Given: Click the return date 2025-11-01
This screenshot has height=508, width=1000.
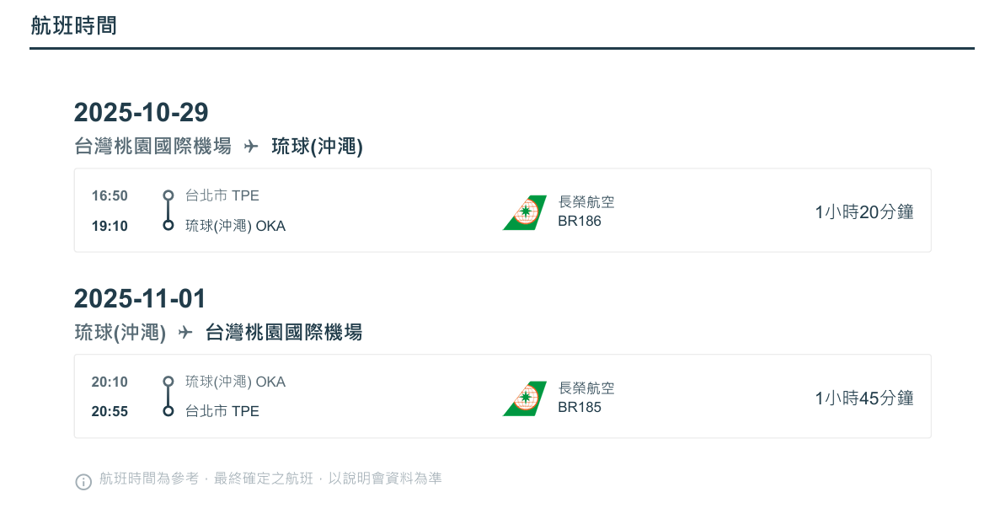Looking at the screenshot, I should click(x=140, y=298).
